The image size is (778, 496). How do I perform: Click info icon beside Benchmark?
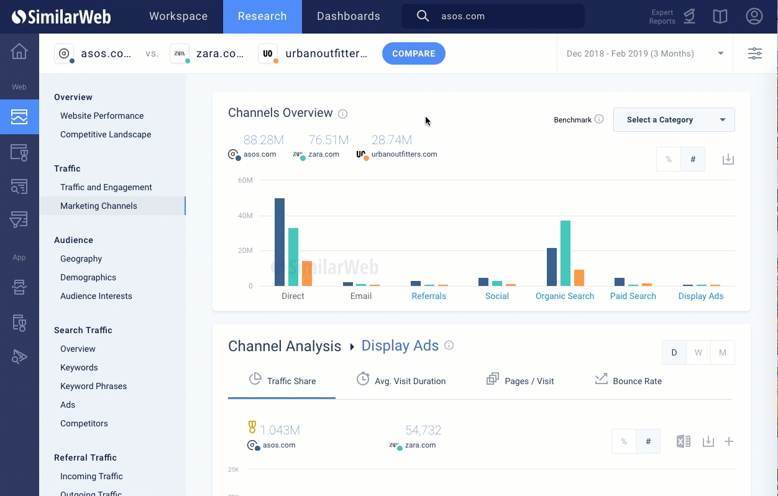tap(599, 119)
